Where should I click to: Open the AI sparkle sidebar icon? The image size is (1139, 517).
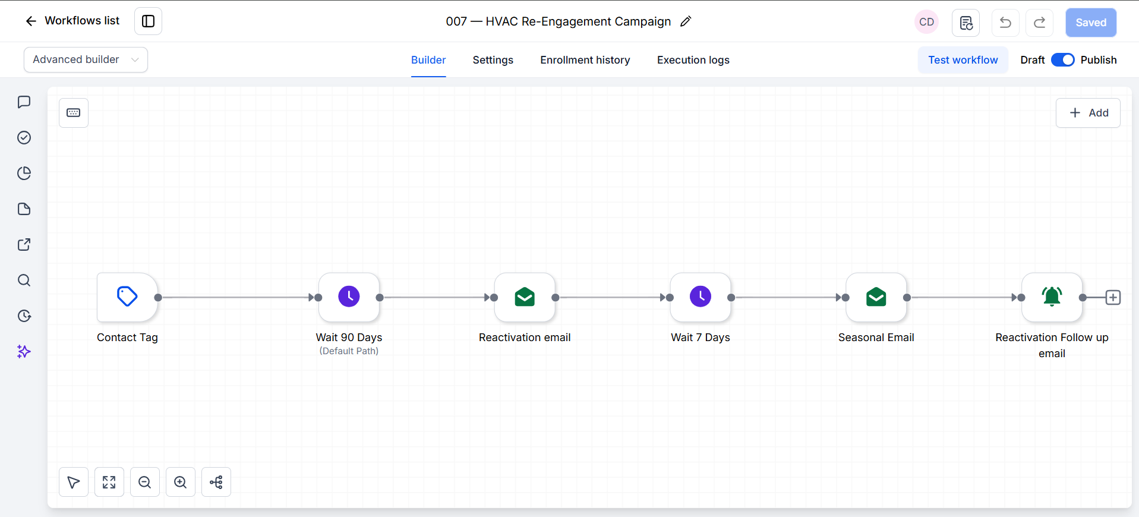click(24, 352)
